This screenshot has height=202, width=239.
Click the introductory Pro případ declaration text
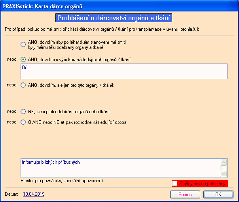[x=102, y=30]
